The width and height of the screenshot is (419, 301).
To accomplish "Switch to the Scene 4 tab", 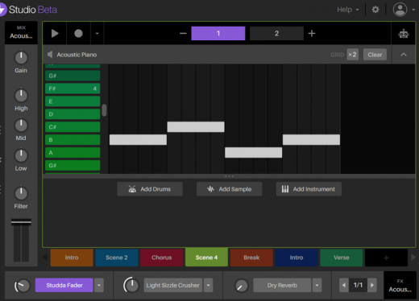I will click(206, 258).
